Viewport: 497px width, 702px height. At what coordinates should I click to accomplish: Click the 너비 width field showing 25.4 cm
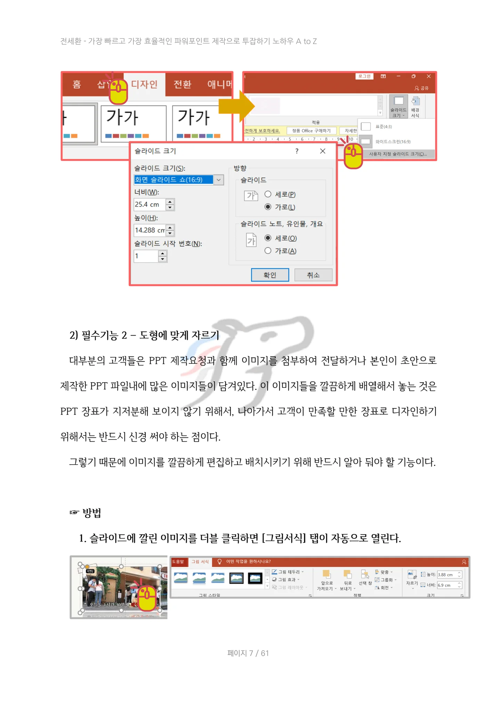[x=149, y=204]
